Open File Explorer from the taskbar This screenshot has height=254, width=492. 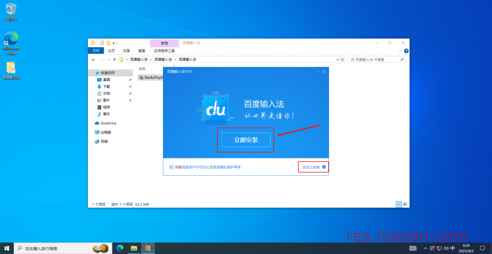(134, 248)
